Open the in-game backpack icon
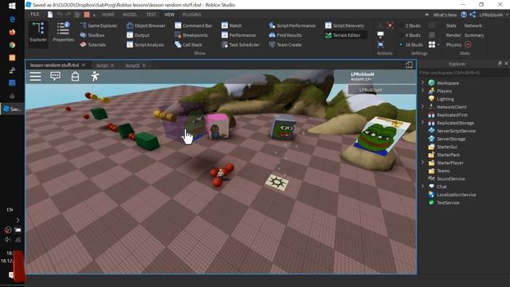This screenshot has width=510, height=287. tap(75, 77)
